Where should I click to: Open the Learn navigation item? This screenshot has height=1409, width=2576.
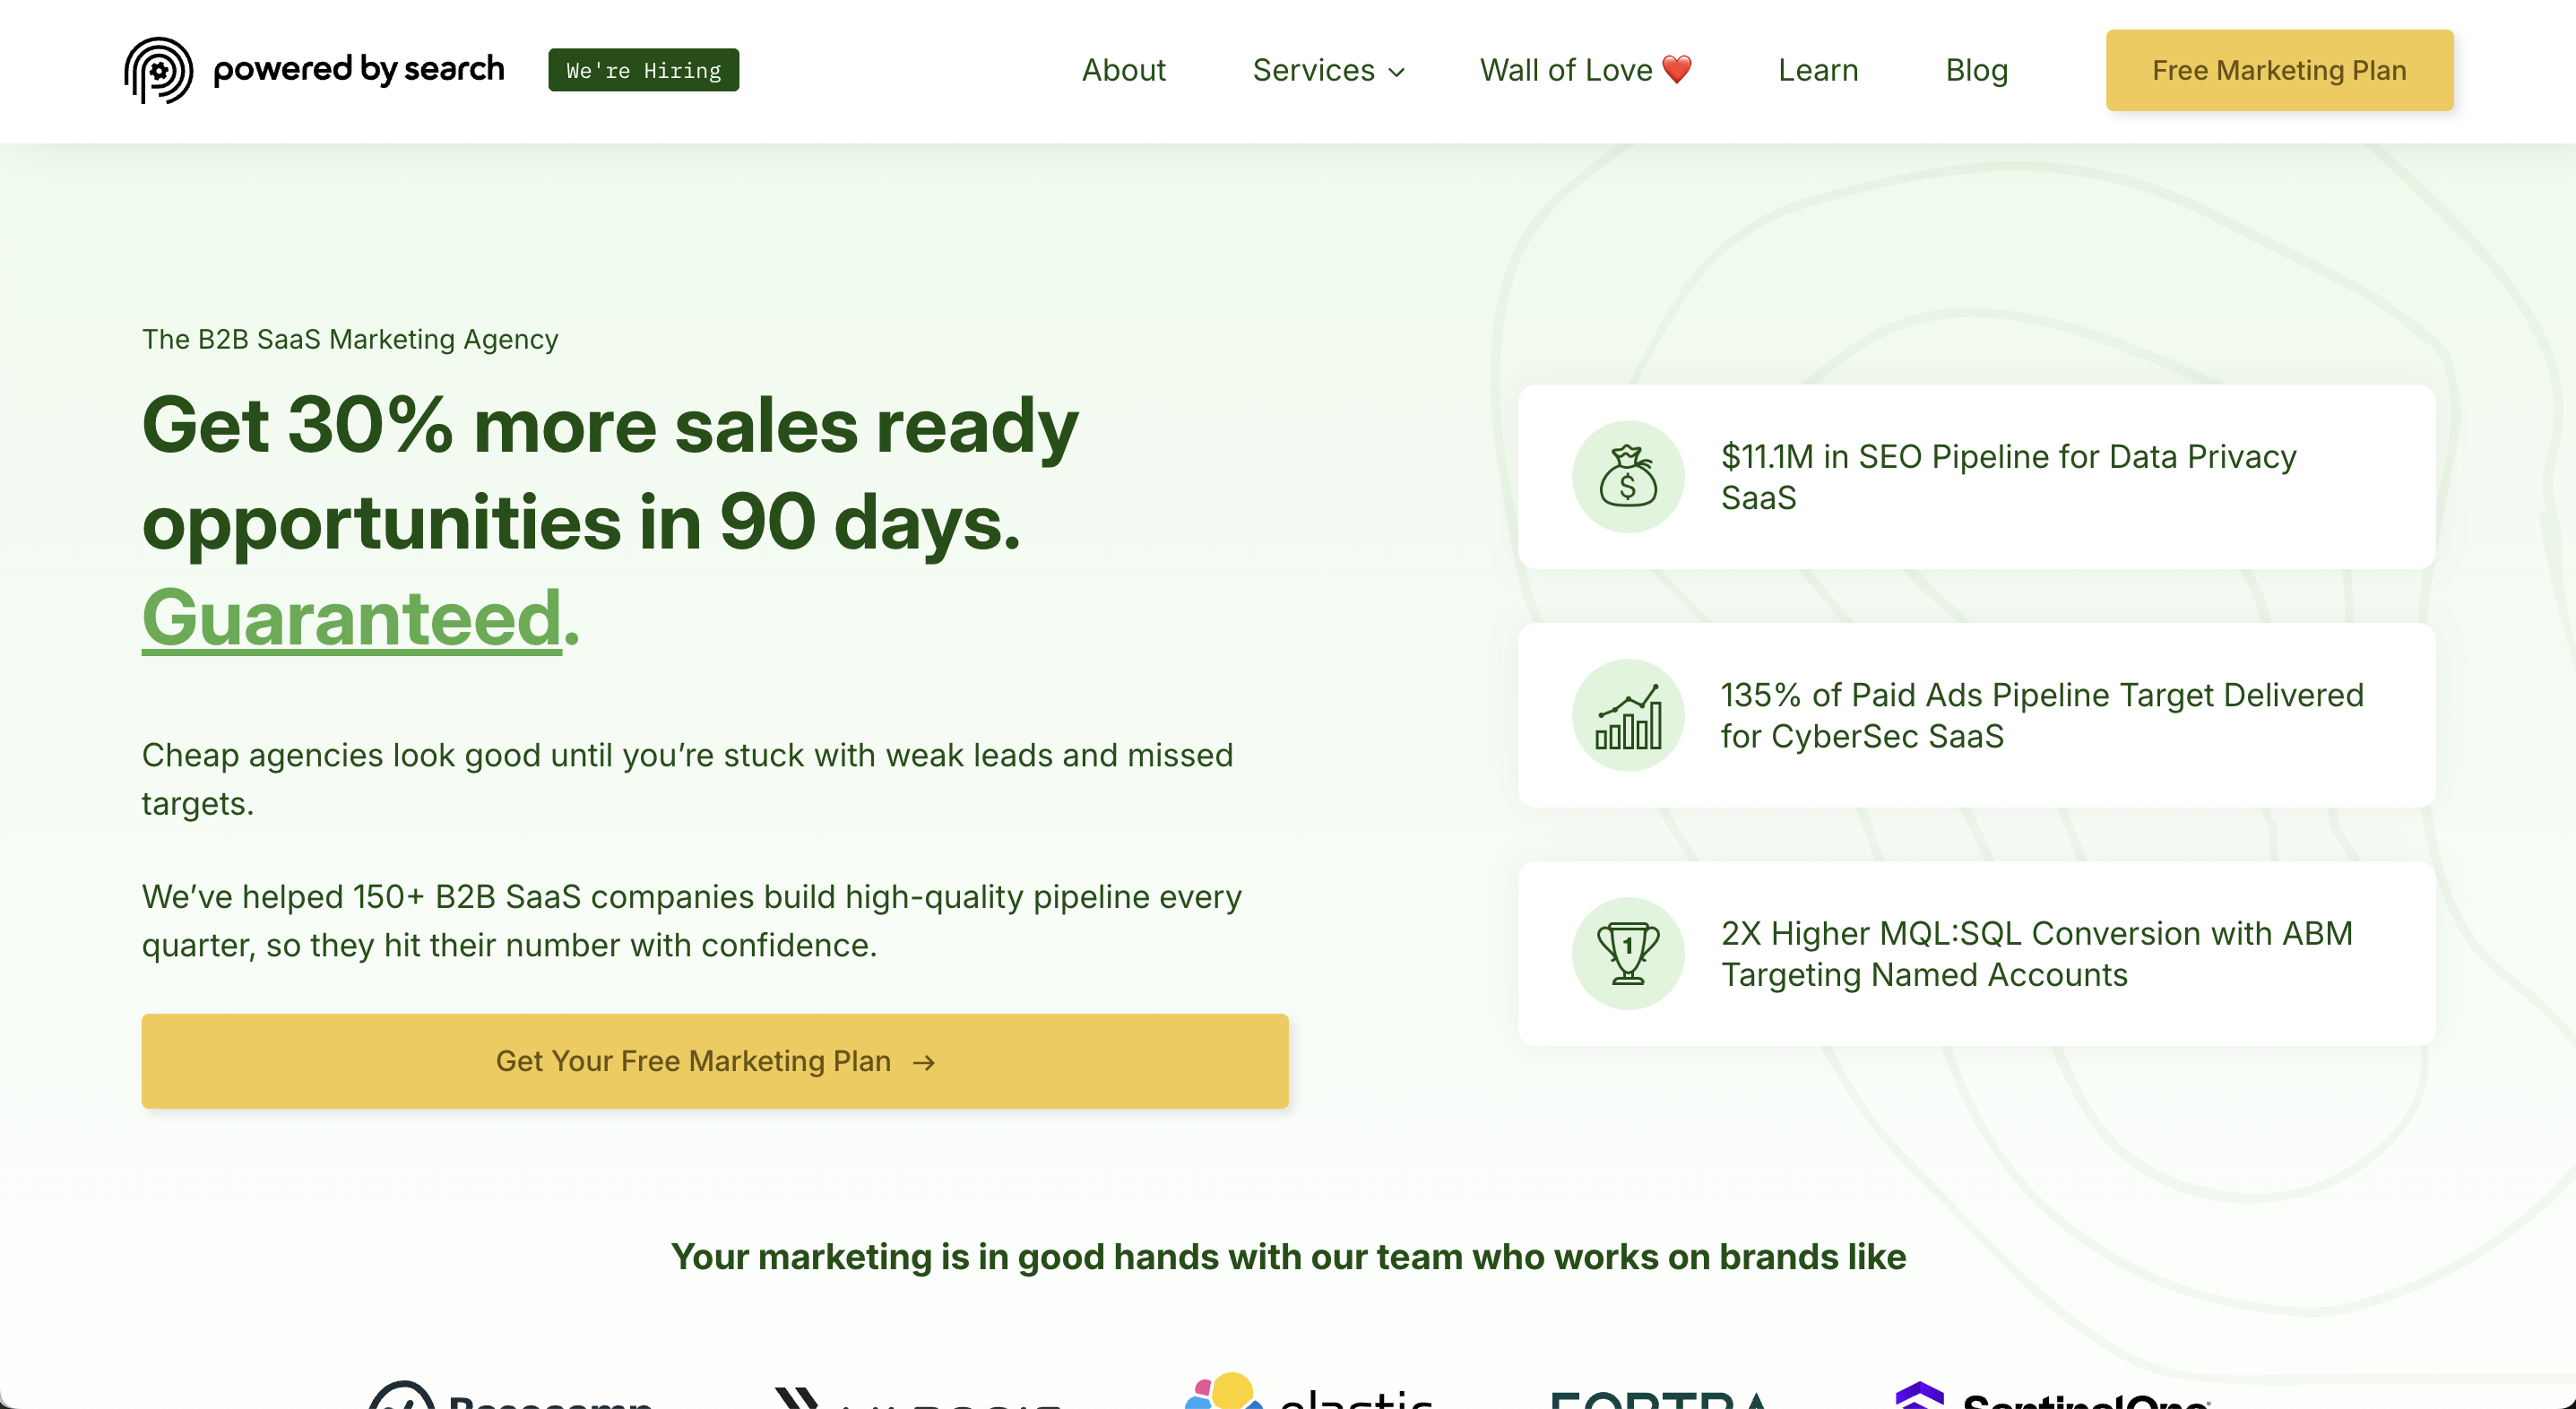click(x=1817, y=70)
